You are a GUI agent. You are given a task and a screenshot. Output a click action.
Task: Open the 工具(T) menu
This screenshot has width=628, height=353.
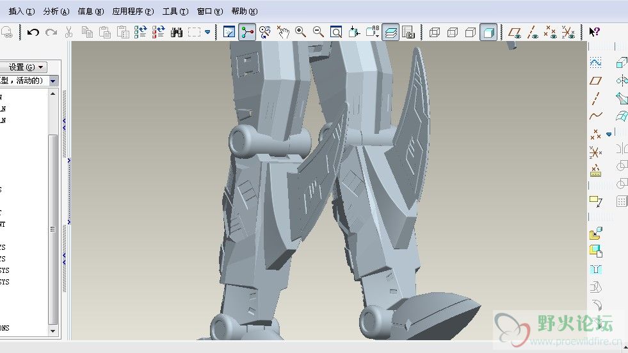point(175,12)
